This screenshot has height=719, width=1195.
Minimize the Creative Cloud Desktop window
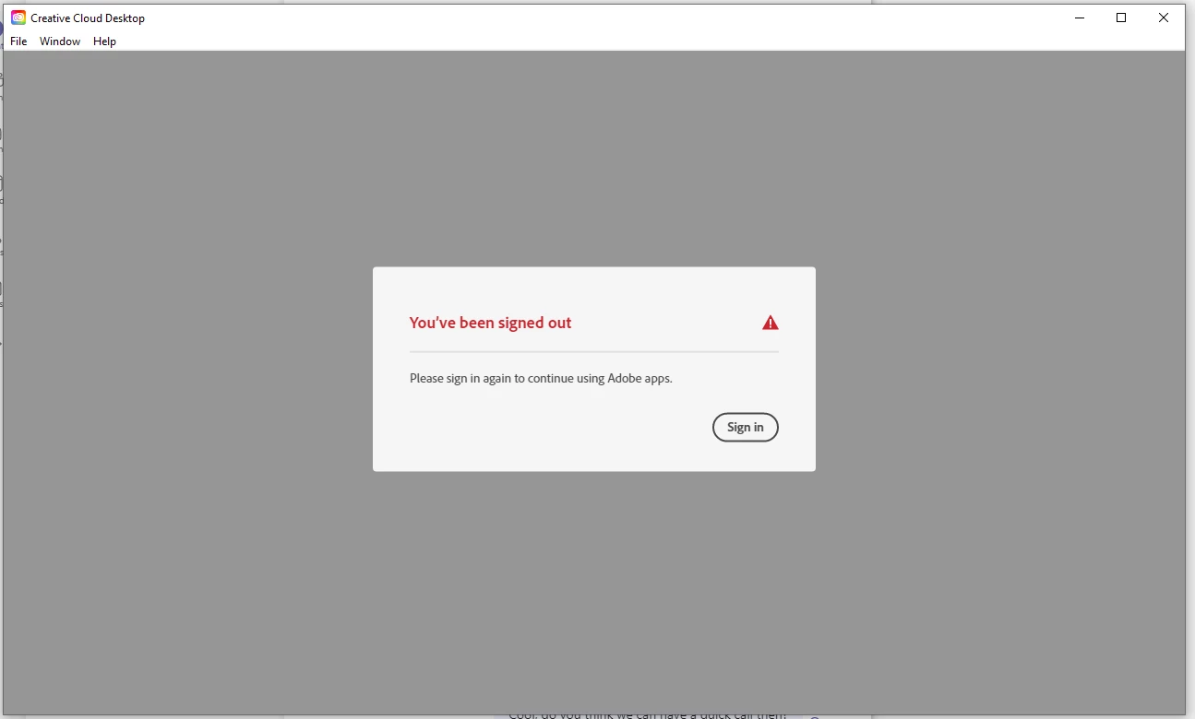pos(1079,18)
